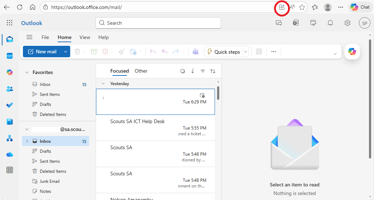Open the File menu
Viewport: 374px width, 200px height.
point(45,37)
